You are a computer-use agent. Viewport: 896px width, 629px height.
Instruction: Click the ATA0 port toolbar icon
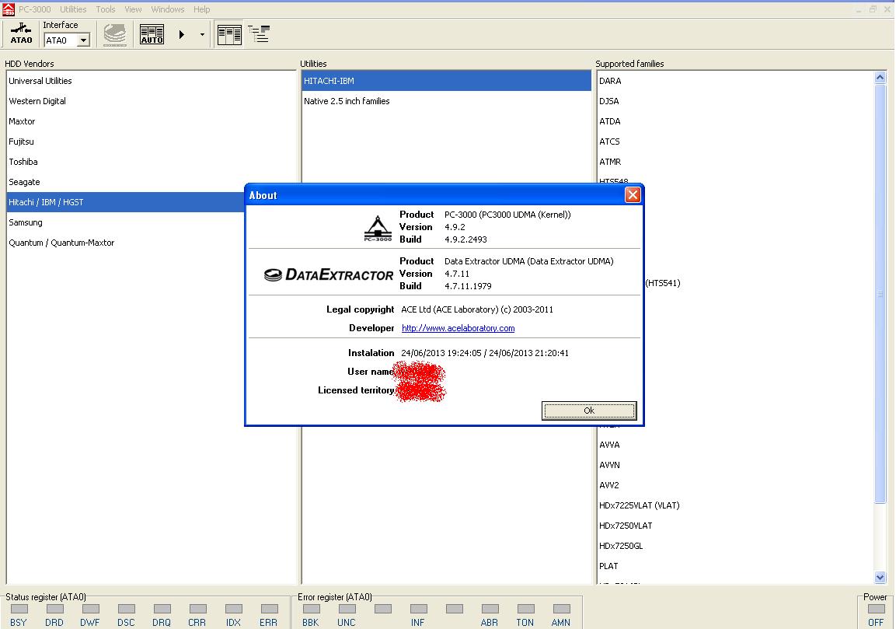point(21,33)
